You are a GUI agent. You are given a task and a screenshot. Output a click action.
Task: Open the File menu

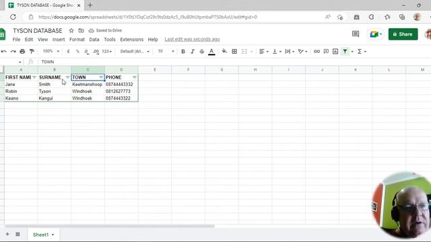[x=16, y=40]
